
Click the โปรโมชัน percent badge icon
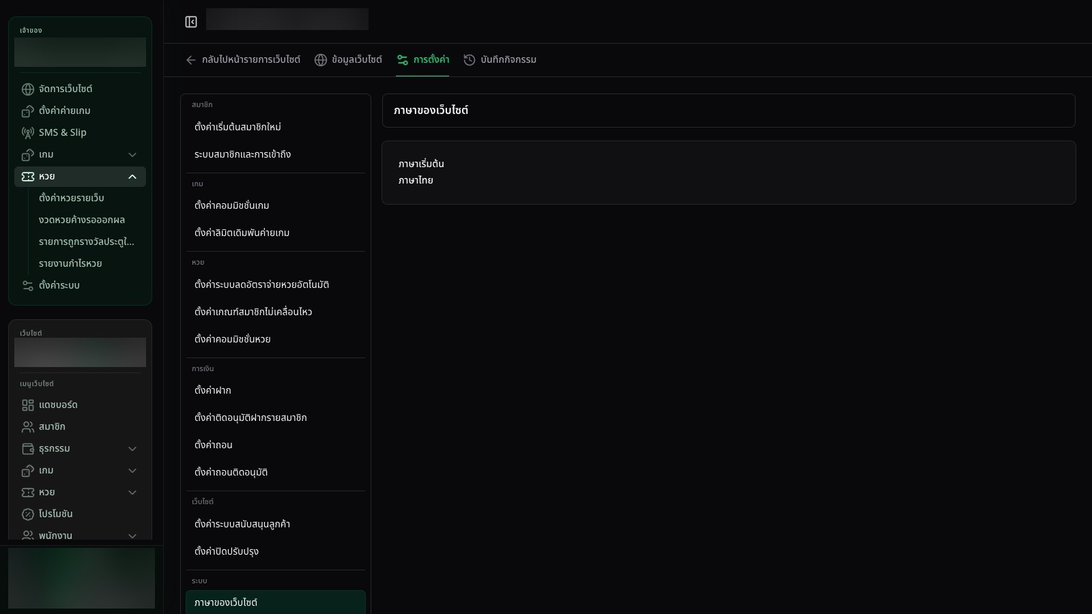click(x=28, y=514)
